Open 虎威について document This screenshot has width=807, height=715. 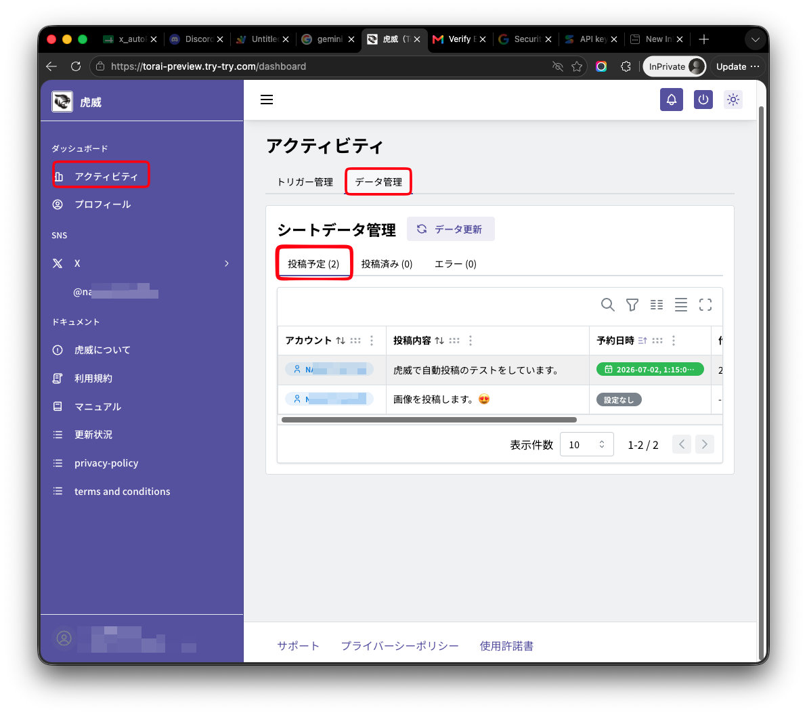(102, 350)
